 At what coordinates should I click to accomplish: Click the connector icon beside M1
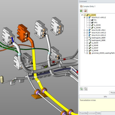[x=92, y=20]
